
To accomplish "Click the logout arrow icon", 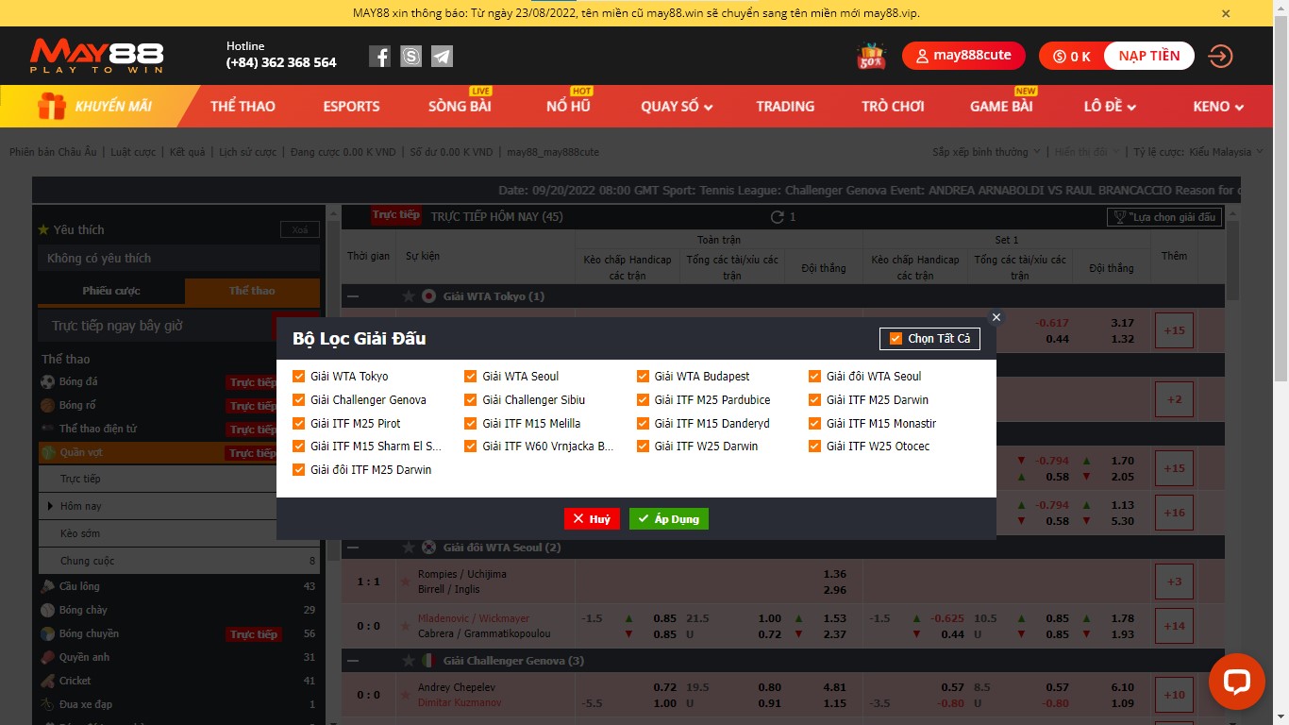I will [x=1220, y=57].
